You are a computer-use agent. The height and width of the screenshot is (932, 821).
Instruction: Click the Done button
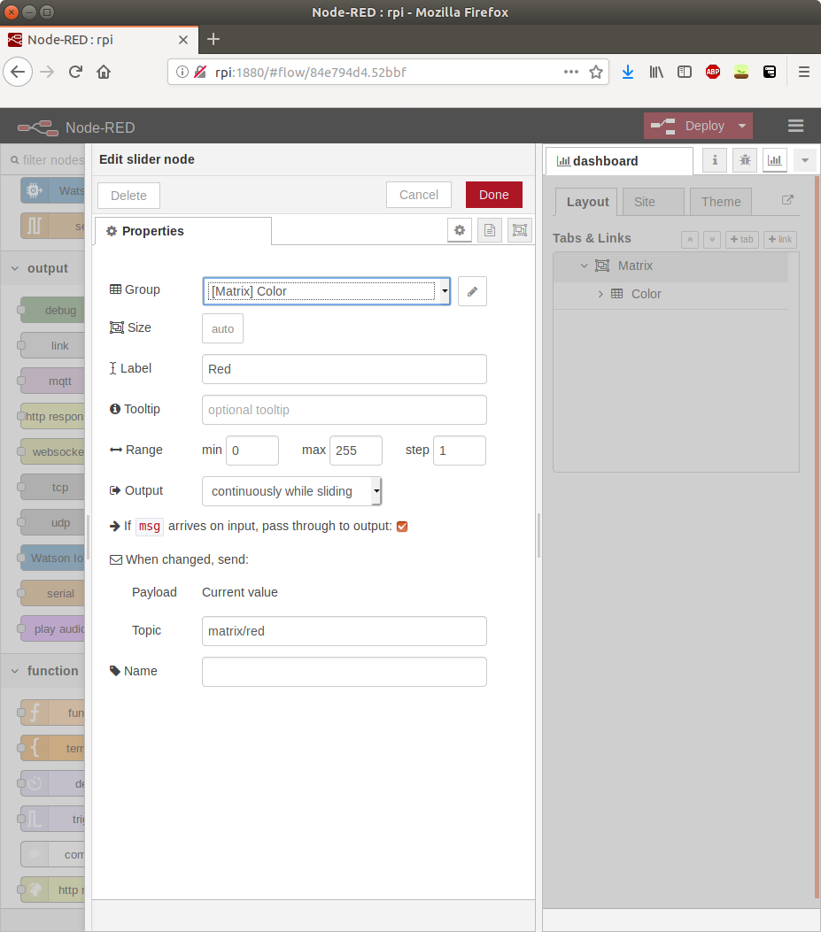[x=494, y=195]
